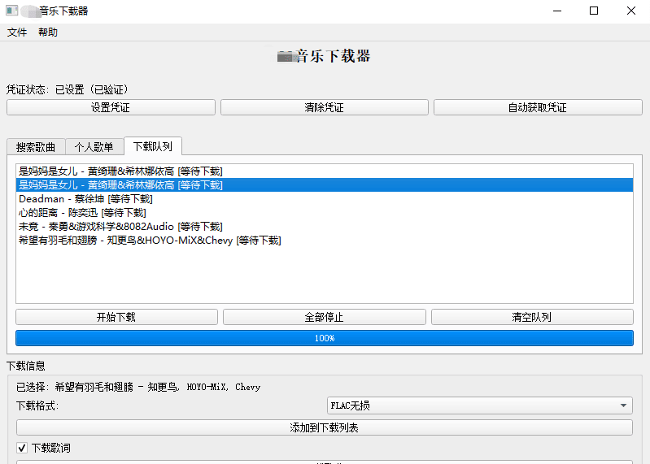Open the 文件 menu
Image resolution: width=650 pixels, height=464 pixels.
17,33
